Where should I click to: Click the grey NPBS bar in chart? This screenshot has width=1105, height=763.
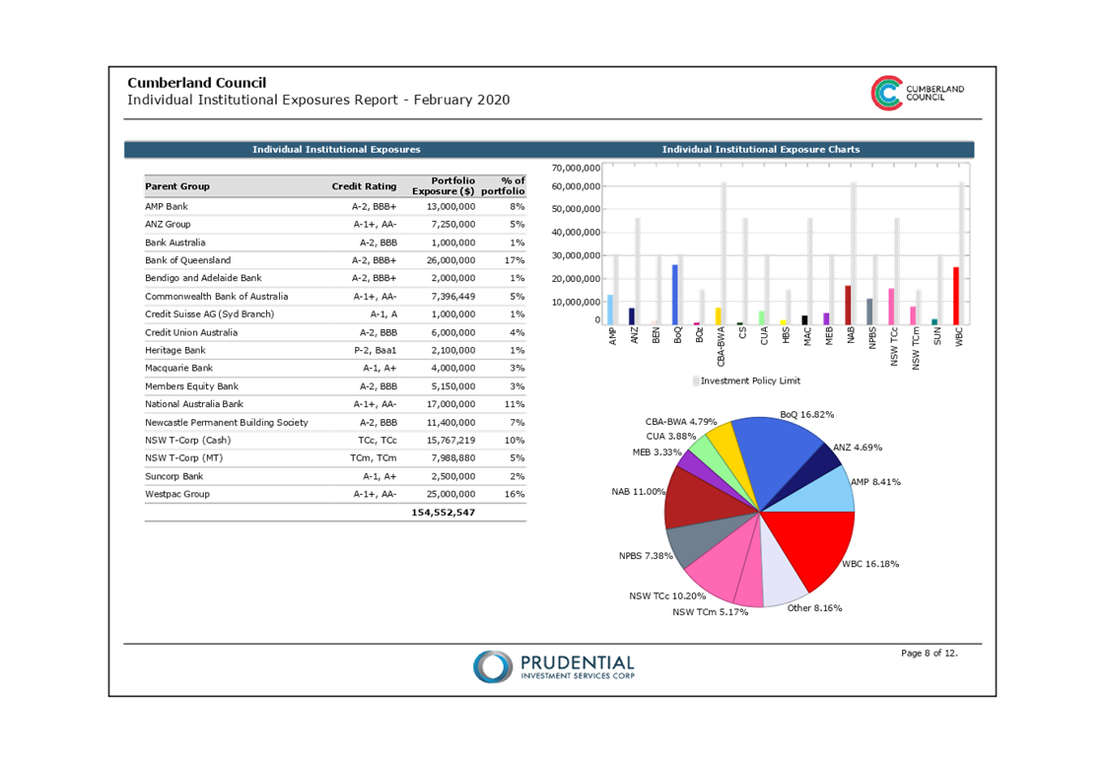pos(869,312)
